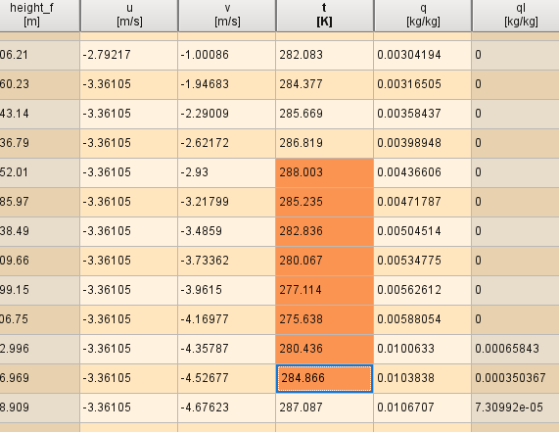
Task: Select the v [m/s] column header
Action: pyautogui.click(x=227, y=16)
